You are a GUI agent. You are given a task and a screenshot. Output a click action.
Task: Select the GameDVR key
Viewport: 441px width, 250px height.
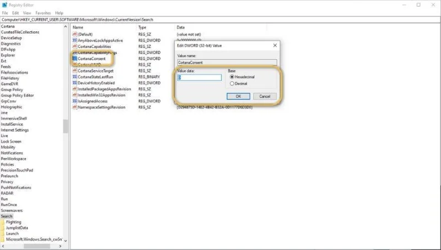pyautogui.click(x=9, y=84)
